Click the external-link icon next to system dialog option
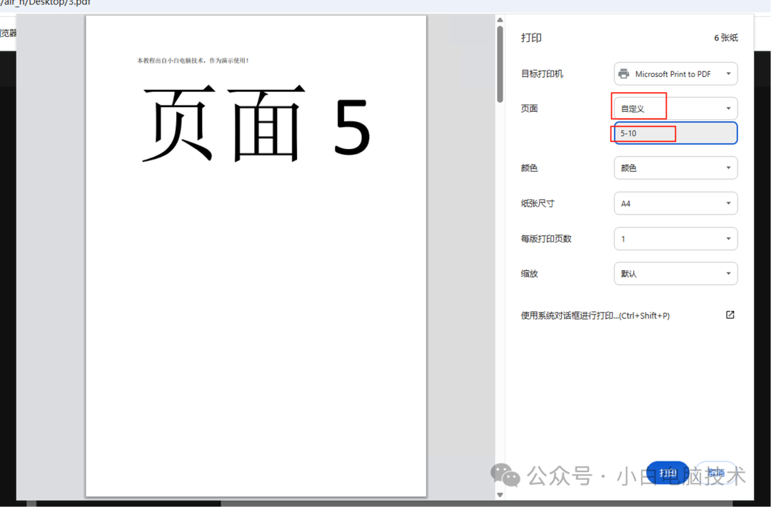 [729, 314]
